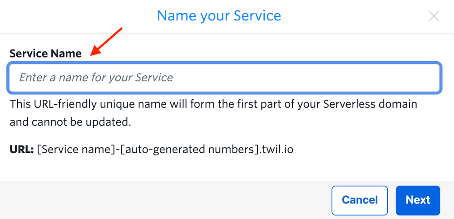Click the "Enter a name for your Service" placeholder
Image resolution: width=454 pixels, height=219 pixels.
click(96, 78)
